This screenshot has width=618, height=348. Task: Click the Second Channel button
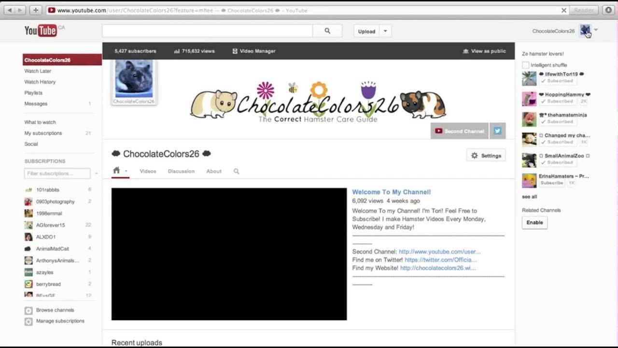(x=460, y=131)
